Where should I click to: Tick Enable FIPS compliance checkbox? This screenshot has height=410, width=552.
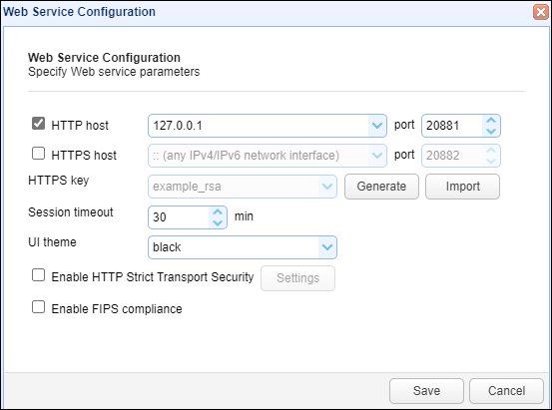(38, 307)
